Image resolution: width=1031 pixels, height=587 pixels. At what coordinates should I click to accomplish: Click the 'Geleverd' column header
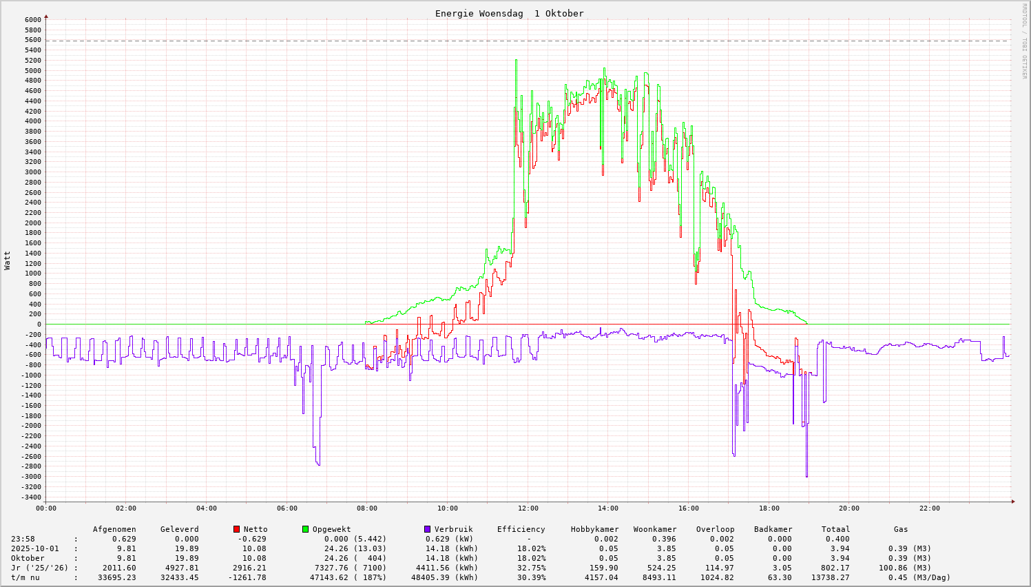179,529
